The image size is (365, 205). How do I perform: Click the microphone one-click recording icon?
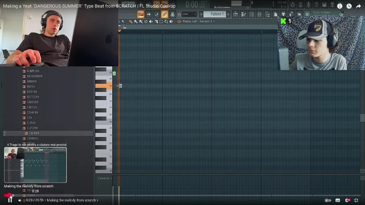pyautogui.click(x=309, y=5)
